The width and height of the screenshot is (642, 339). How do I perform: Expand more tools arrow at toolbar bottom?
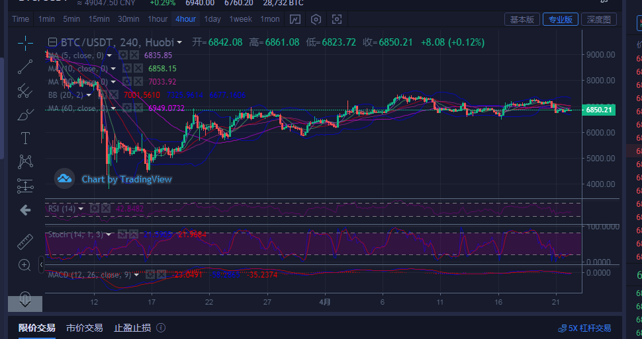(x=25, y=303)
